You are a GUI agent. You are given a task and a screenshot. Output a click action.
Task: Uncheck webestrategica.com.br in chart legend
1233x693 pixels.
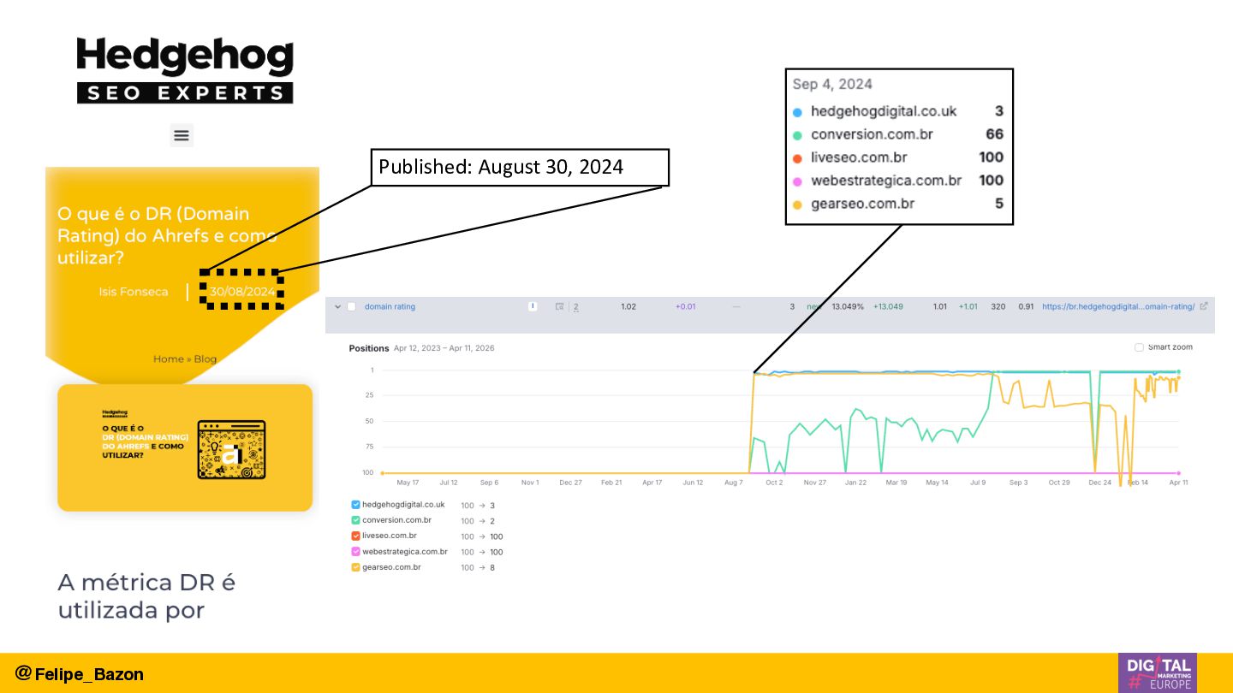coord(356,552)
